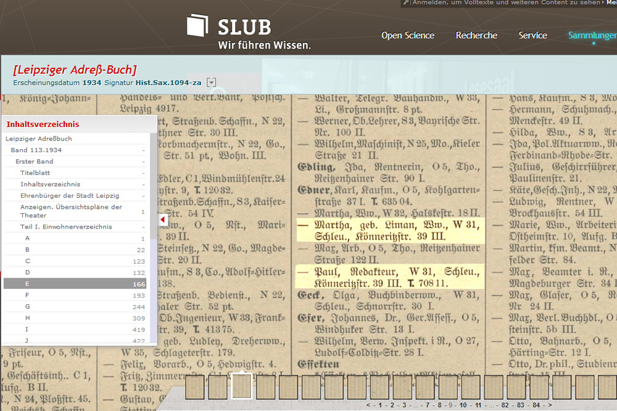
Task: Select letter F in the contents tree
Action: click(27, 295)
